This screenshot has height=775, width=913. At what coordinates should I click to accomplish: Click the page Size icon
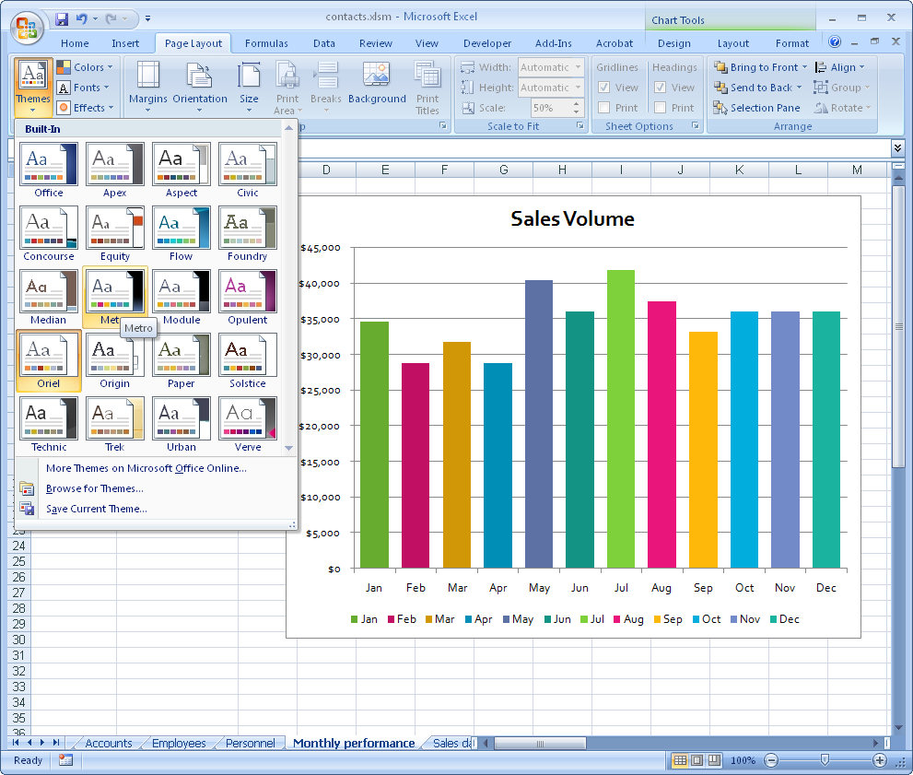click(x=249, y=86)
